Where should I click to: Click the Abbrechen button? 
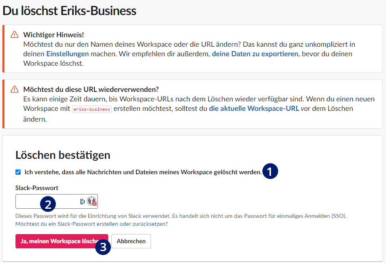click(x=131, y=241)
